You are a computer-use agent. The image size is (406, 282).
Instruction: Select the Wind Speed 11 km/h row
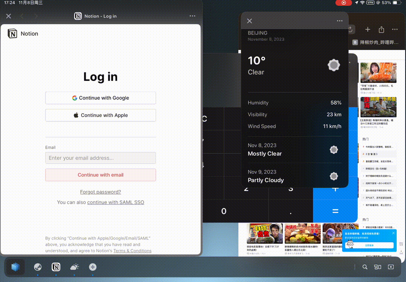tap(294, 127)
